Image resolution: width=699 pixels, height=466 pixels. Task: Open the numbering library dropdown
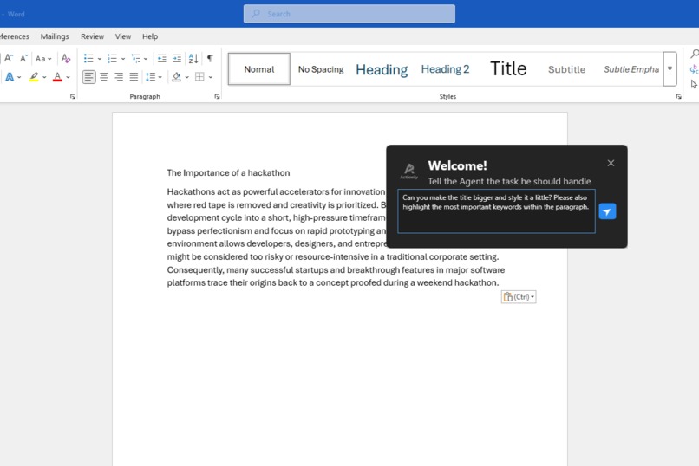123,59
